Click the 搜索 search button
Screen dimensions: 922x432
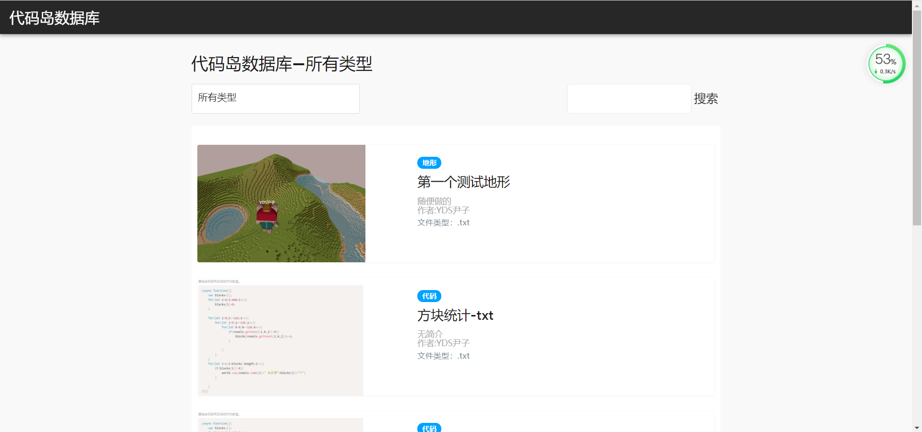click(x=706, y=99)
